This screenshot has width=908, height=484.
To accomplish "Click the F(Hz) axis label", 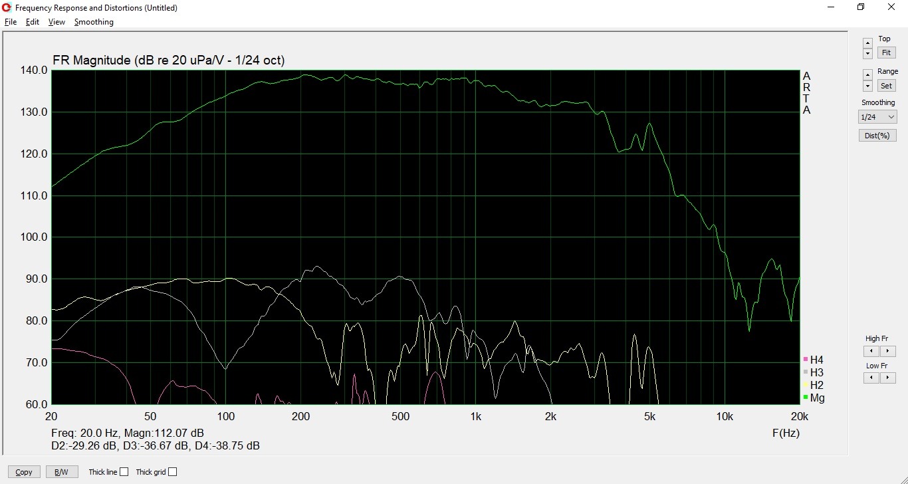I will coord(786,433).
